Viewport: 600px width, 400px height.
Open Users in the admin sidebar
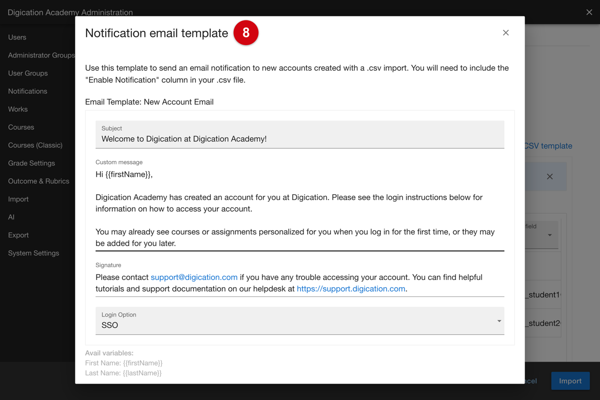[17, 37]
